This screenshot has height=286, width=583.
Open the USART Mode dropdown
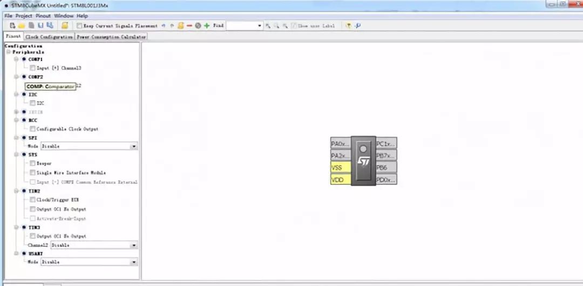pos(134,262)
